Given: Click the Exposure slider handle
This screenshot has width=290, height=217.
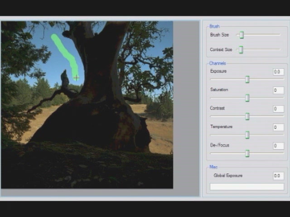Looking at the screenshot, I should tap(247, 80).
